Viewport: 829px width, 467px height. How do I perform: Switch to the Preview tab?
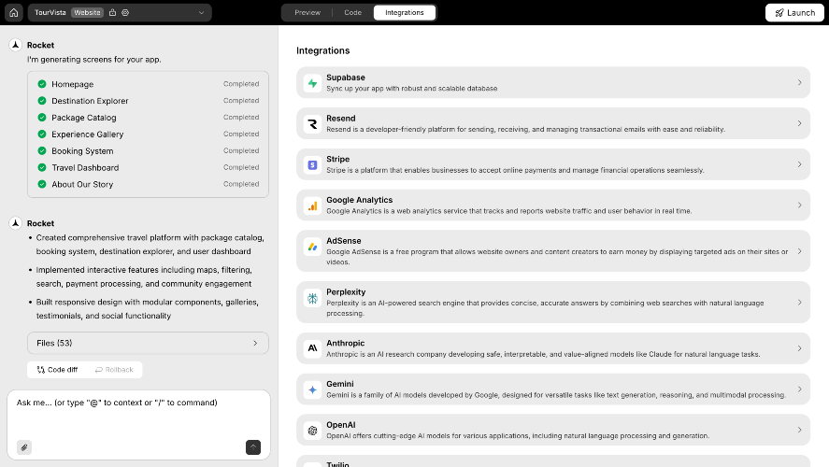click(307, 13)
